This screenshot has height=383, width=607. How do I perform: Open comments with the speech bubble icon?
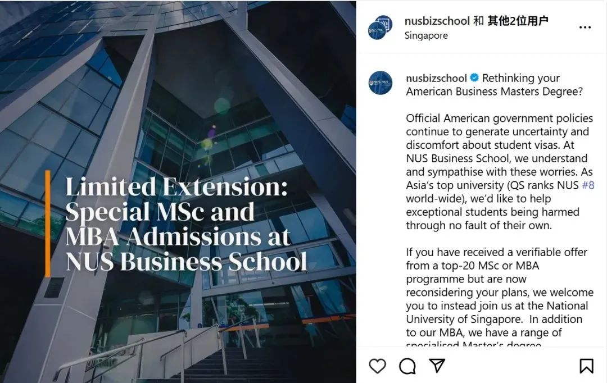pyautogui.click(x=407, y=366)
